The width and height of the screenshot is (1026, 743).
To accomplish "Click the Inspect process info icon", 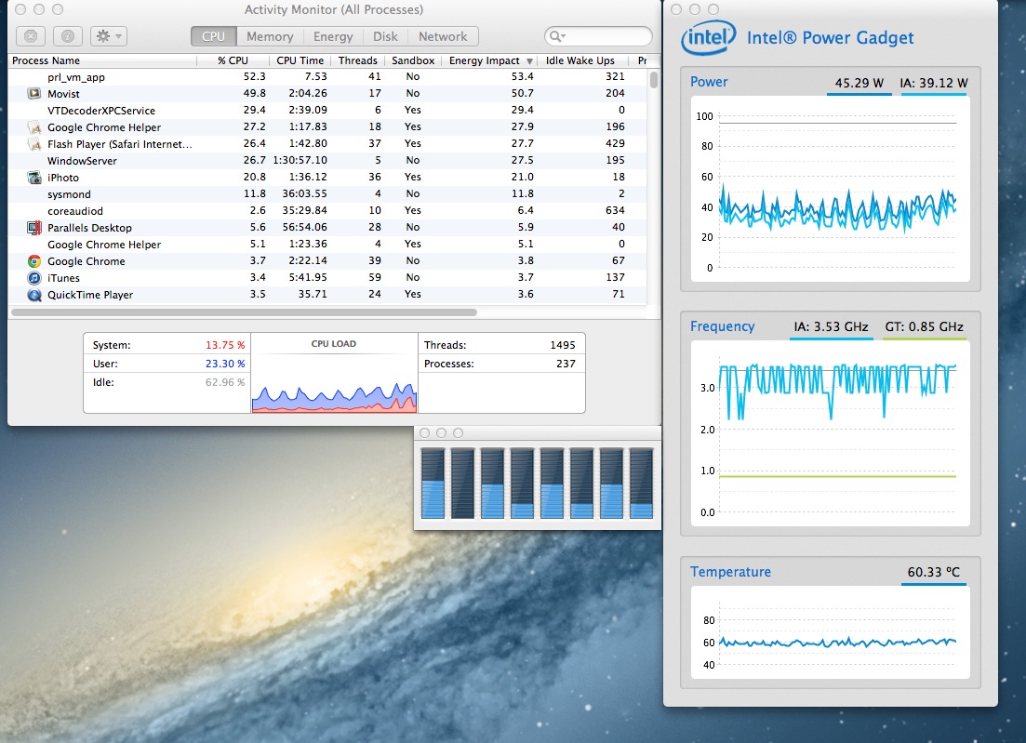I will (x=67, y=36).
